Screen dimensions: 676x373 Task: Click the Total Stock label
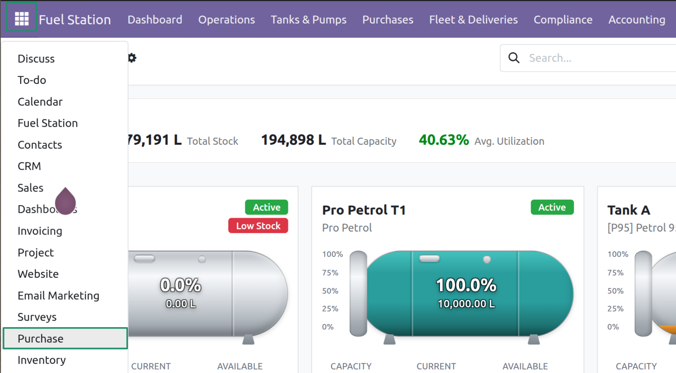(x=213, y=141)
